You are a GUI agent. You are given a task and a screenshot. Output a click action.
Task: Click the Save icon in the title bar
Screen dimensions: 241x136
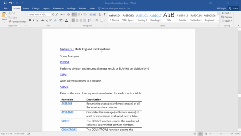(5, 3)
